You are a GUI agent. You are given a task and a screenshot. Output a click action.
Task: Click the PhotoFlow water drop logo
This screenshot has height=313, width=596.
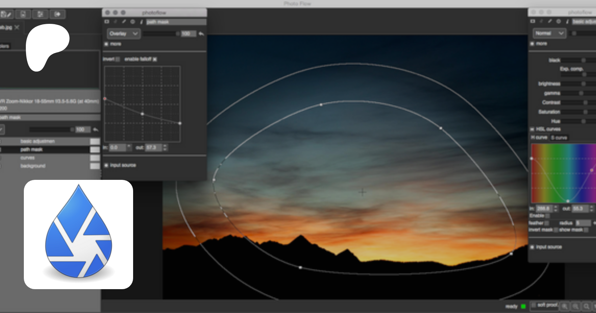[x=78, y=234]
